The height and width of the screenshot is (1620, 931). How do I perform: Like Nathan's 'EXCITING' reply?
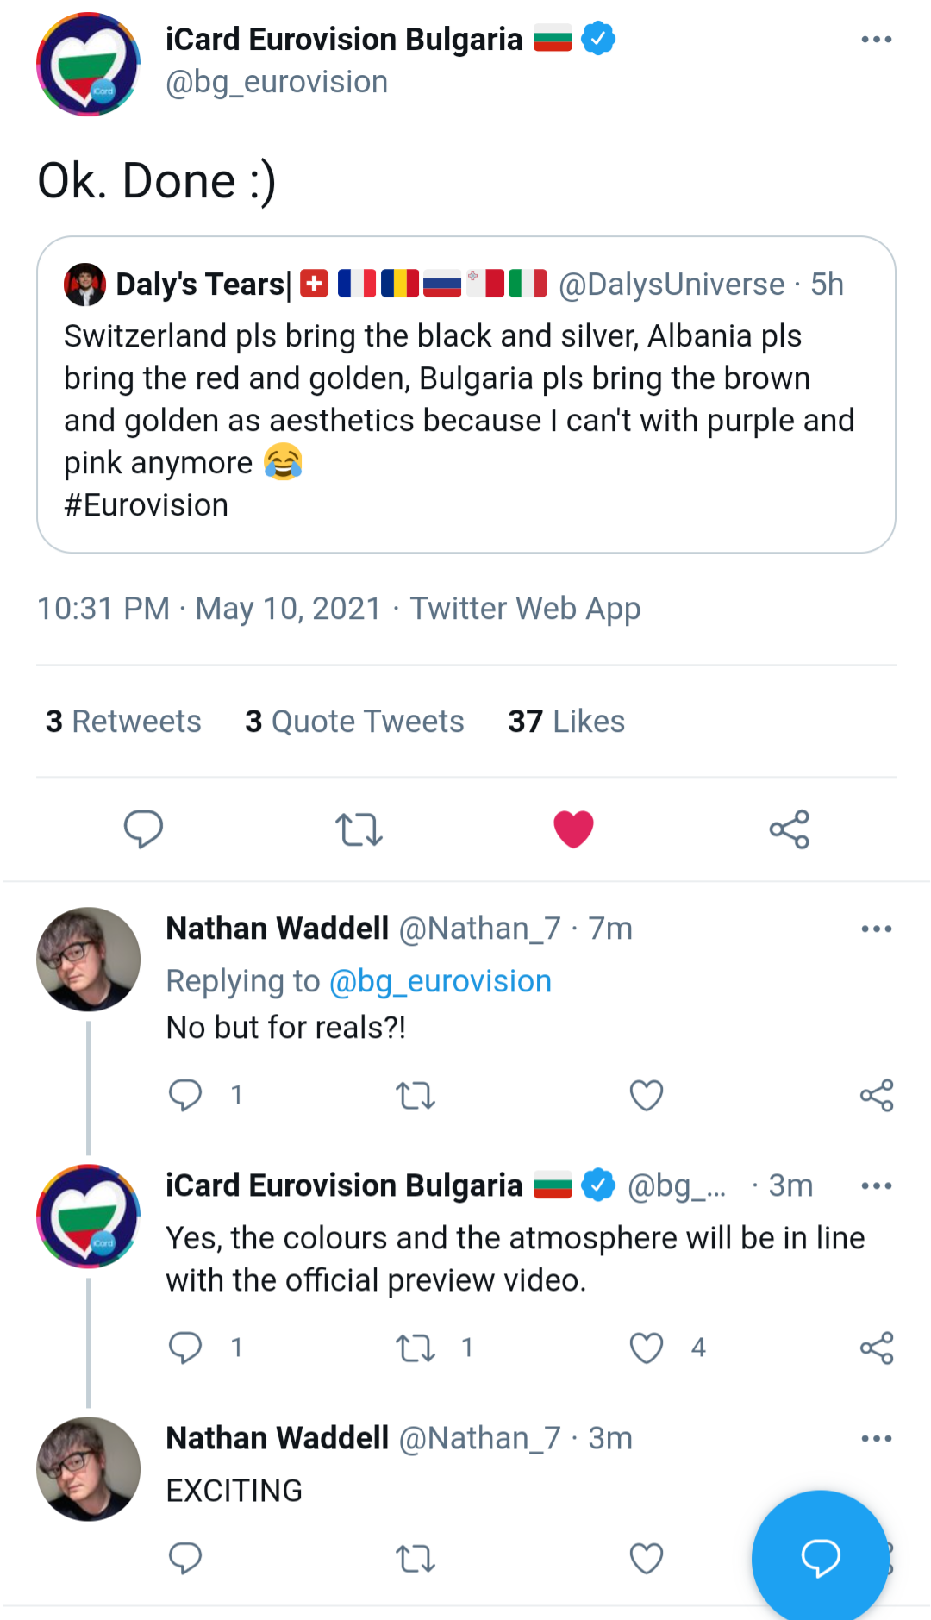[x=647, y=1558]
